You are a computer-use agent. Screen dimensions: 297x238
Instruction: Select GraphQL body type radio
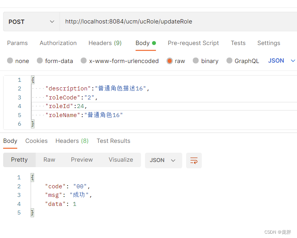pyautogui.click(x=229, y=61)
